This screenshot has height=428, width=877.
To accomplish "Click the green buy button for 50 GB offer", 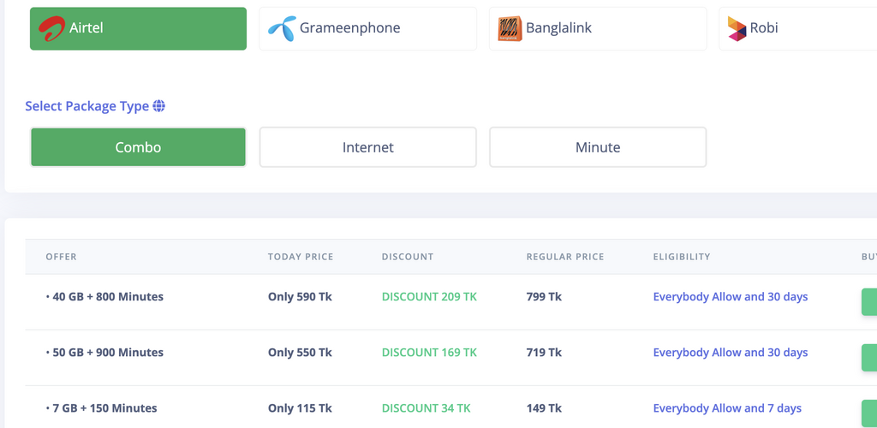I will pos(869,358).
